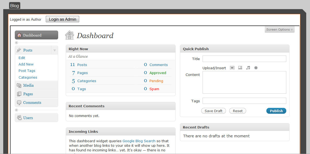This screenshot has width=310, height=154.
Task: Collapse the menu using arrow above Users
Action: [x=17, y=110]
